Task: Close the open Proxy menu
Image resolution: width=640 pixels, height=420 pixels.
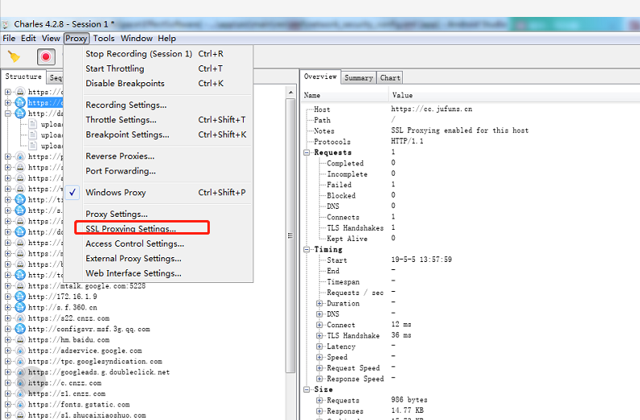Action: [x=77, y=39]
